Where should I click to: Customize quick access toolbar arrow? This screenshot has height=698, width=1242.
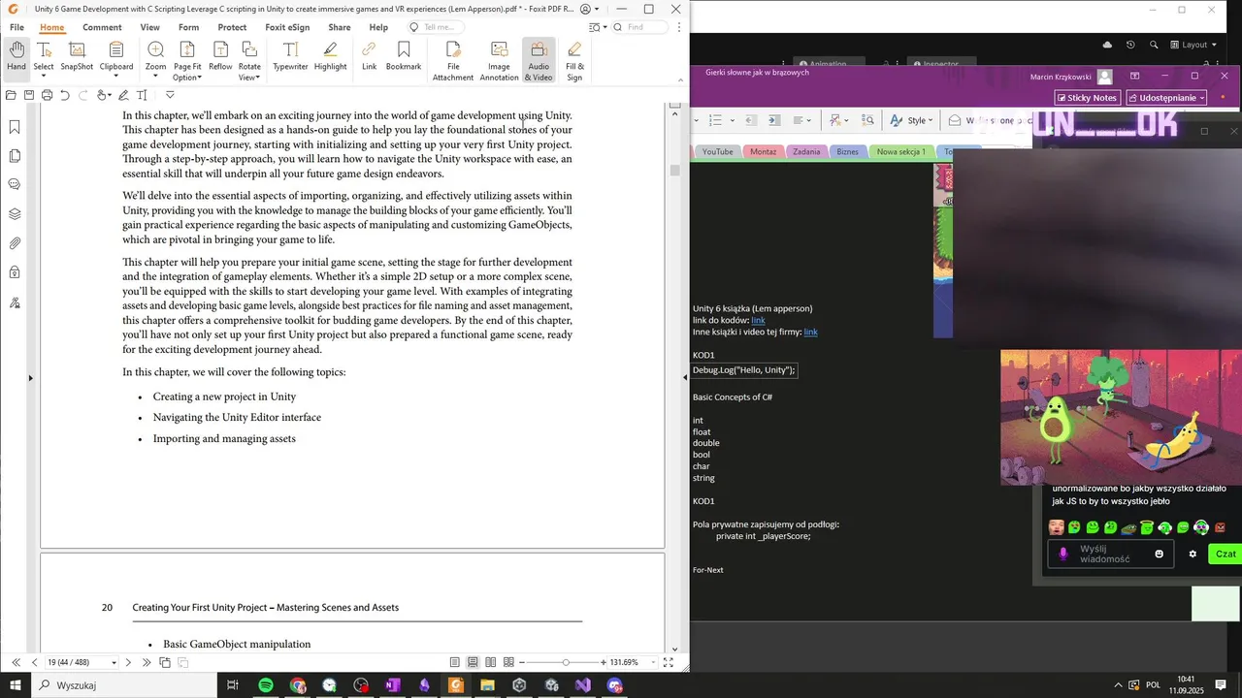170,95
